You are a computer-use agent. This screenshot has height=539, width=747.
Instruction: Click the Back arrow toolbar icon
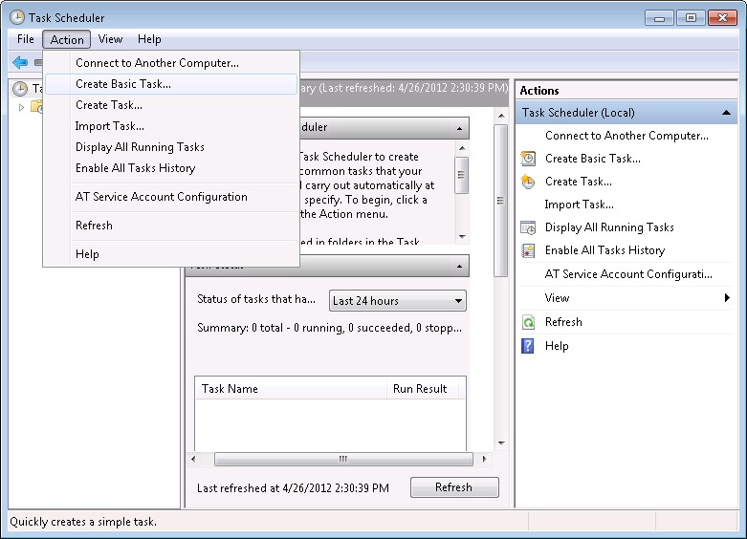(20, 62)
